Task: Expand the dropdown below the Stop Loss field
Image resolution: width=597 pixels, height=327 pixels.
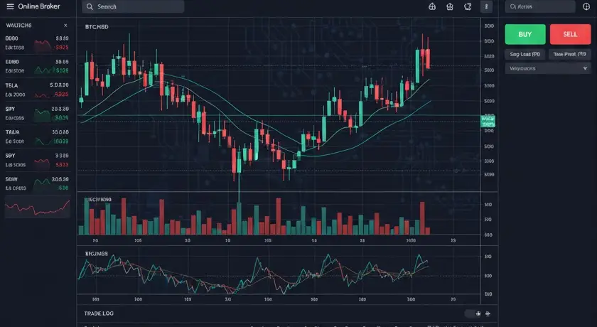Action: coord(548,68)
